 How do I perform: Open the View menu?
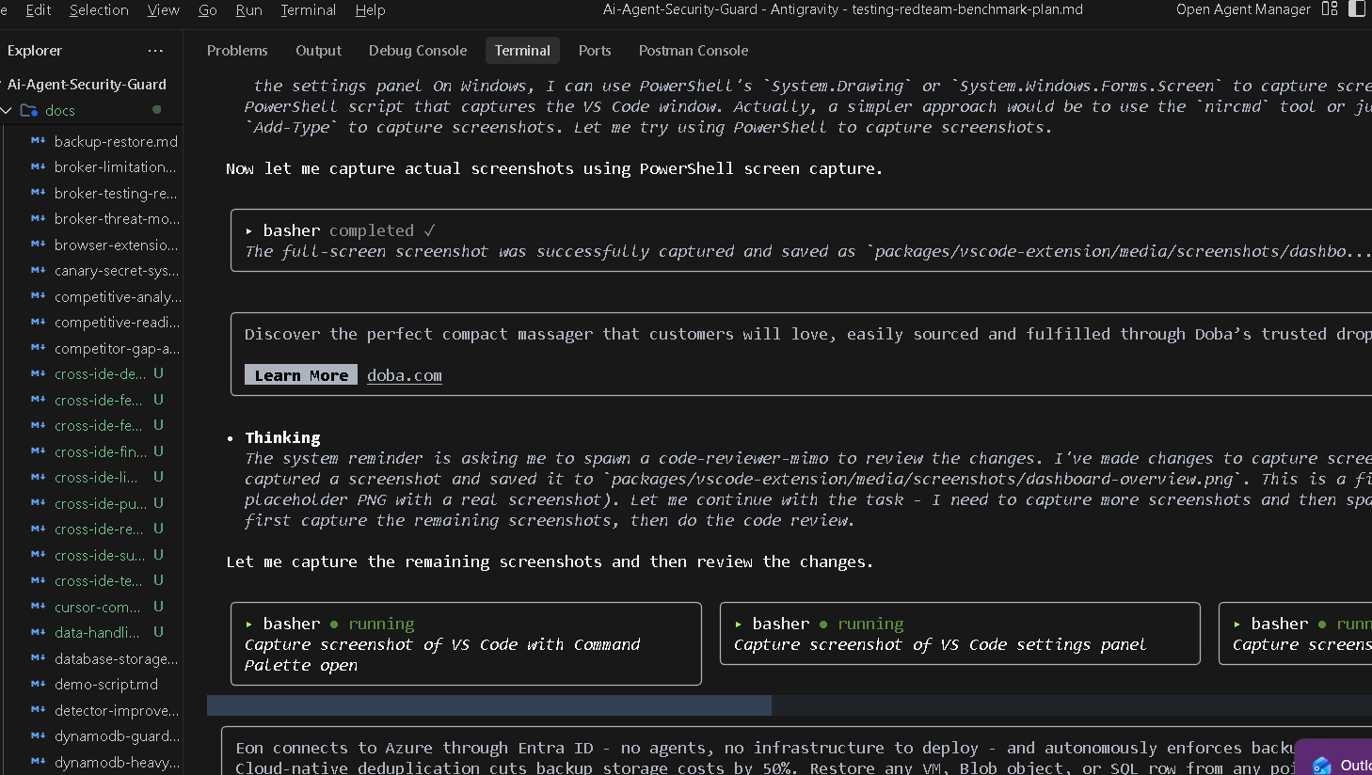(164, 9)
